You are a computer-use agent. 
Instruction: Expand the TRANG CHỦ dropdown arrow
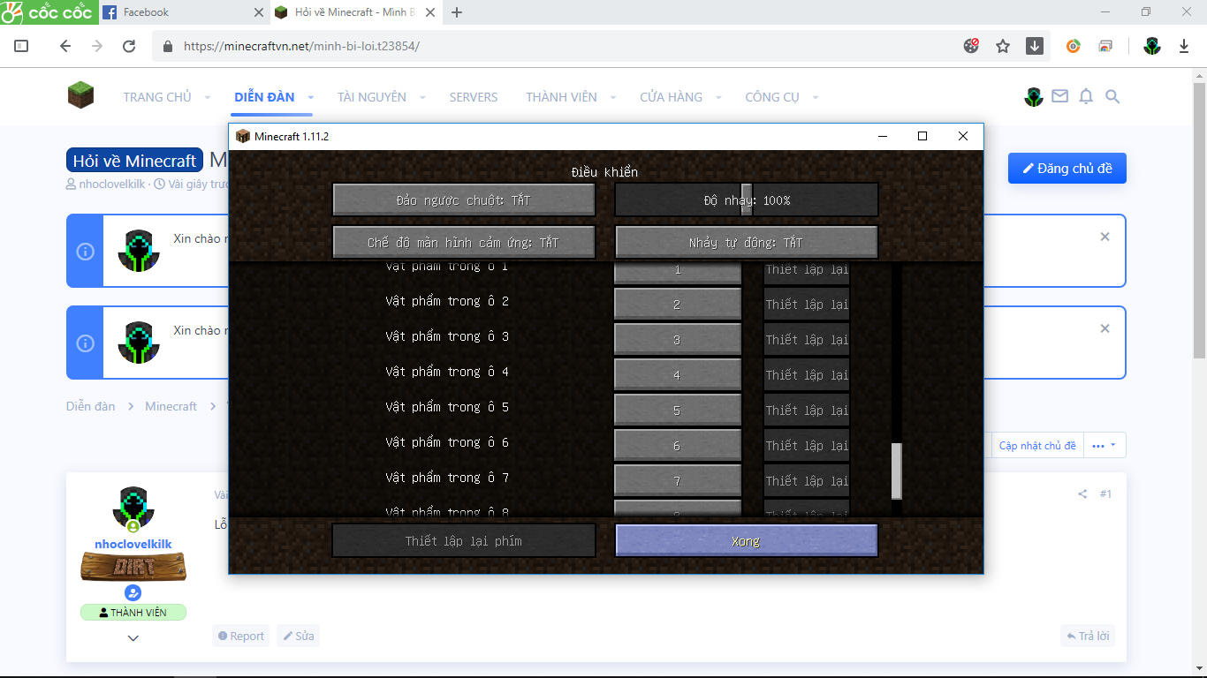[x=208, y=97]
